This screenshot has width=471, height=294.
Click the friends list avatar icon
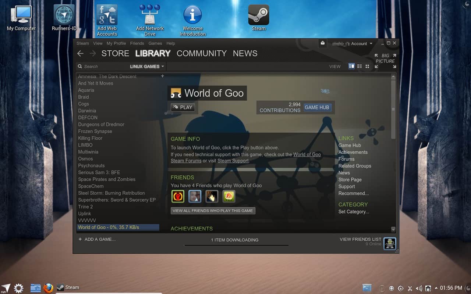pyautogui.click(x=390, y=243)
